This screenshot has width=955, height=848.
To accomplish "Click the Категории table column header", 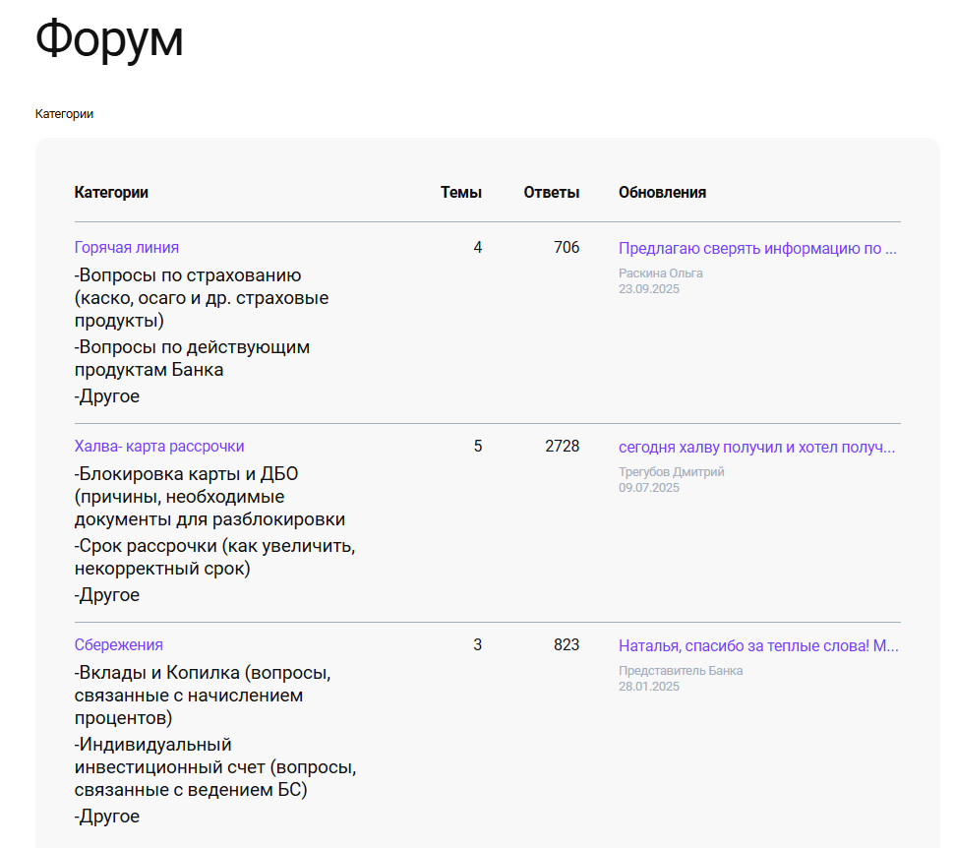I will [x=111, y=193].
